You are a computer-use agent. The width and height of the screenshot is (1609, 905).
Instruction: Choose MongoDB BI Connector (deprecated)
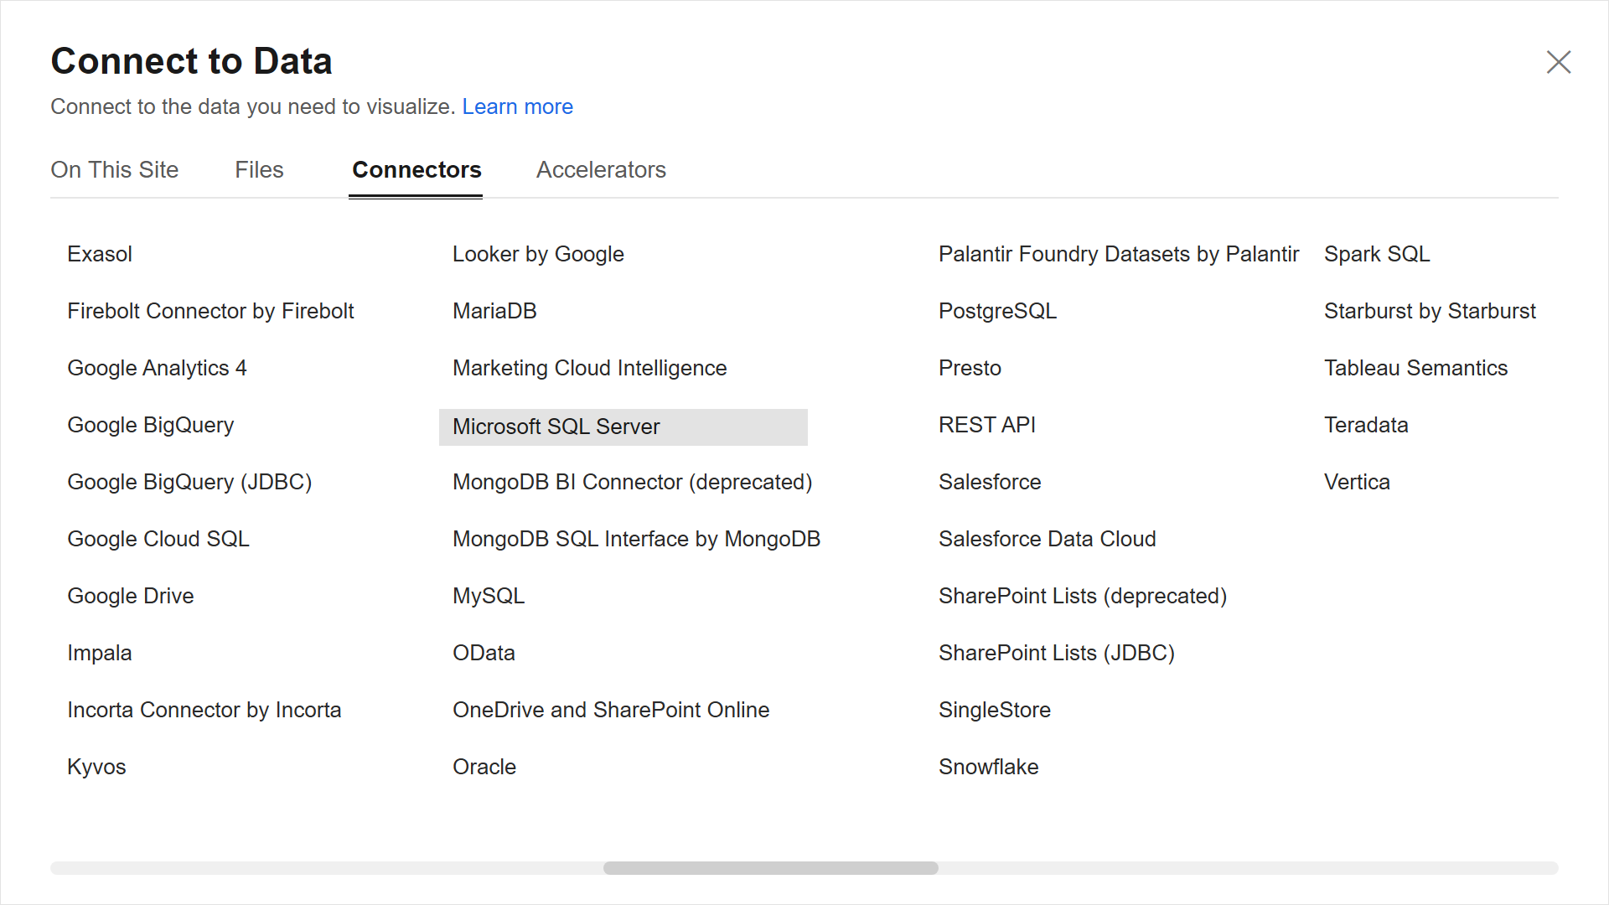tap(633, 482)
